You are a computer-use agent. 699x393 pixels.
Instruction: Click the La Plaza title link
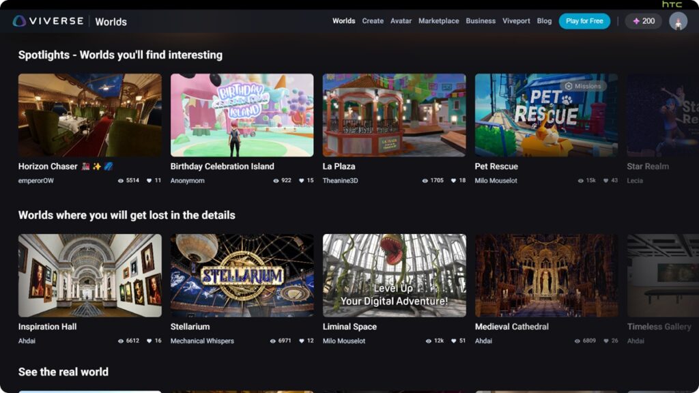[x=339, y=166]
